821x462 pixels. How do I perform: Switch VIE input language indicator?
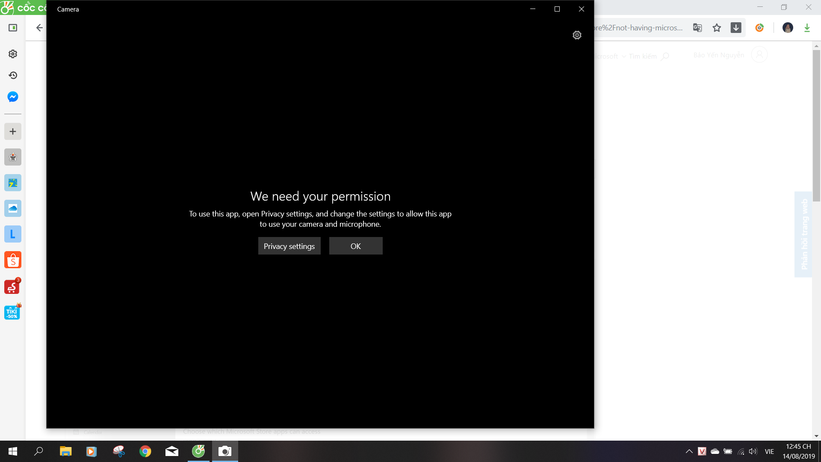[769, 451]
